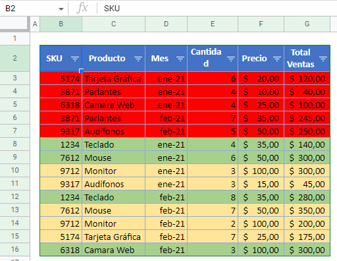337x261 pixels.
Task: Select Audífonos cell in row 7
Action: pos(113,131)
